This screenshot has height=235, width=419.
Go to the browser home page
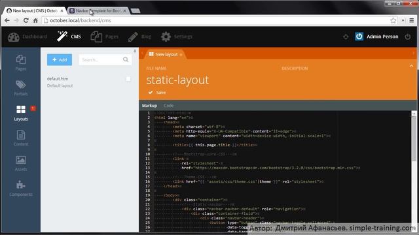point(35,20)
